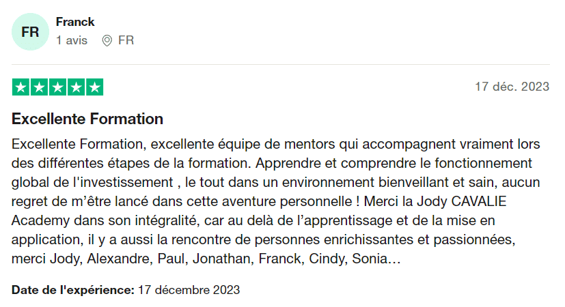Viewport: 565px width, 307px height.
Task: Click the "1 avis" review count
Action: (72, 40)
